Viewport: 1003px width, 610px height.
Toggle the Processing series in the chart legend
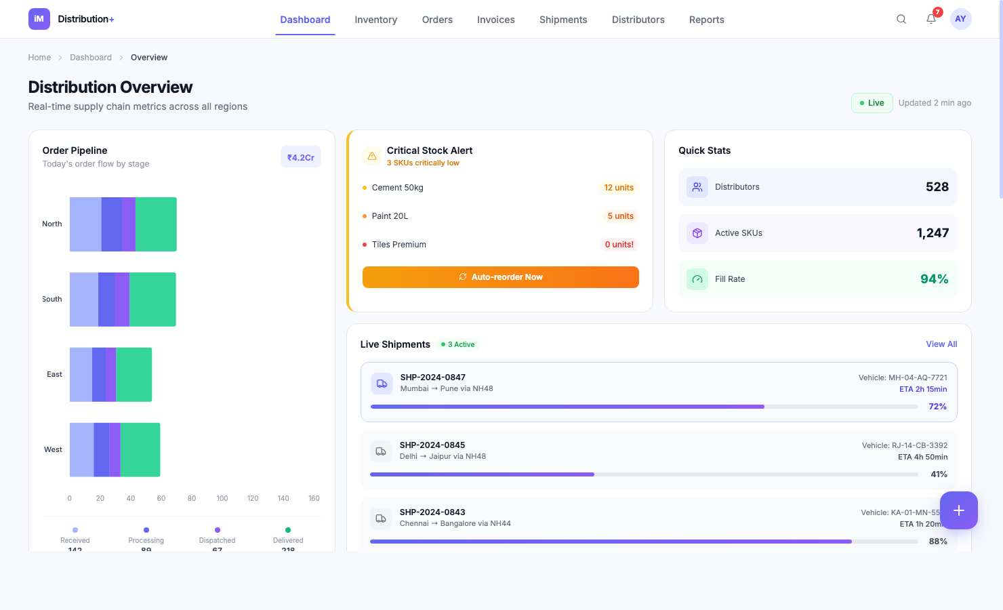coord(146,535)
